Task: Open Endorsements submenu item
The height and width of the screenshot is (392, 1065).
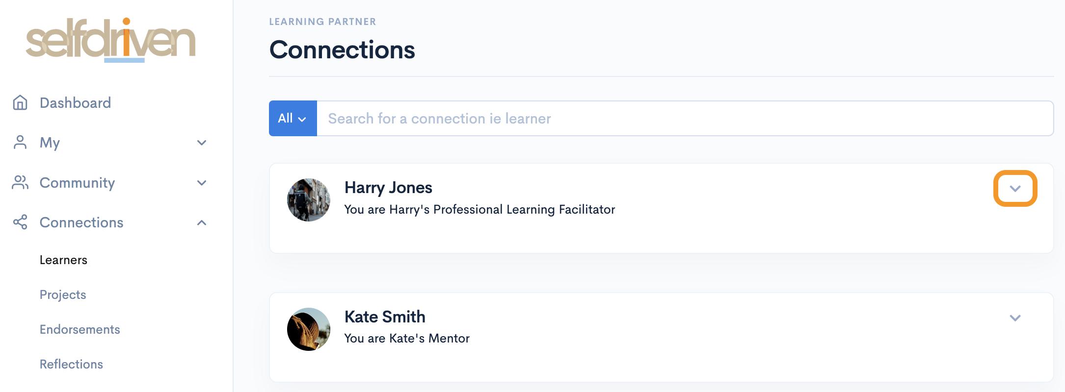Action: click(x=80, y=330)
